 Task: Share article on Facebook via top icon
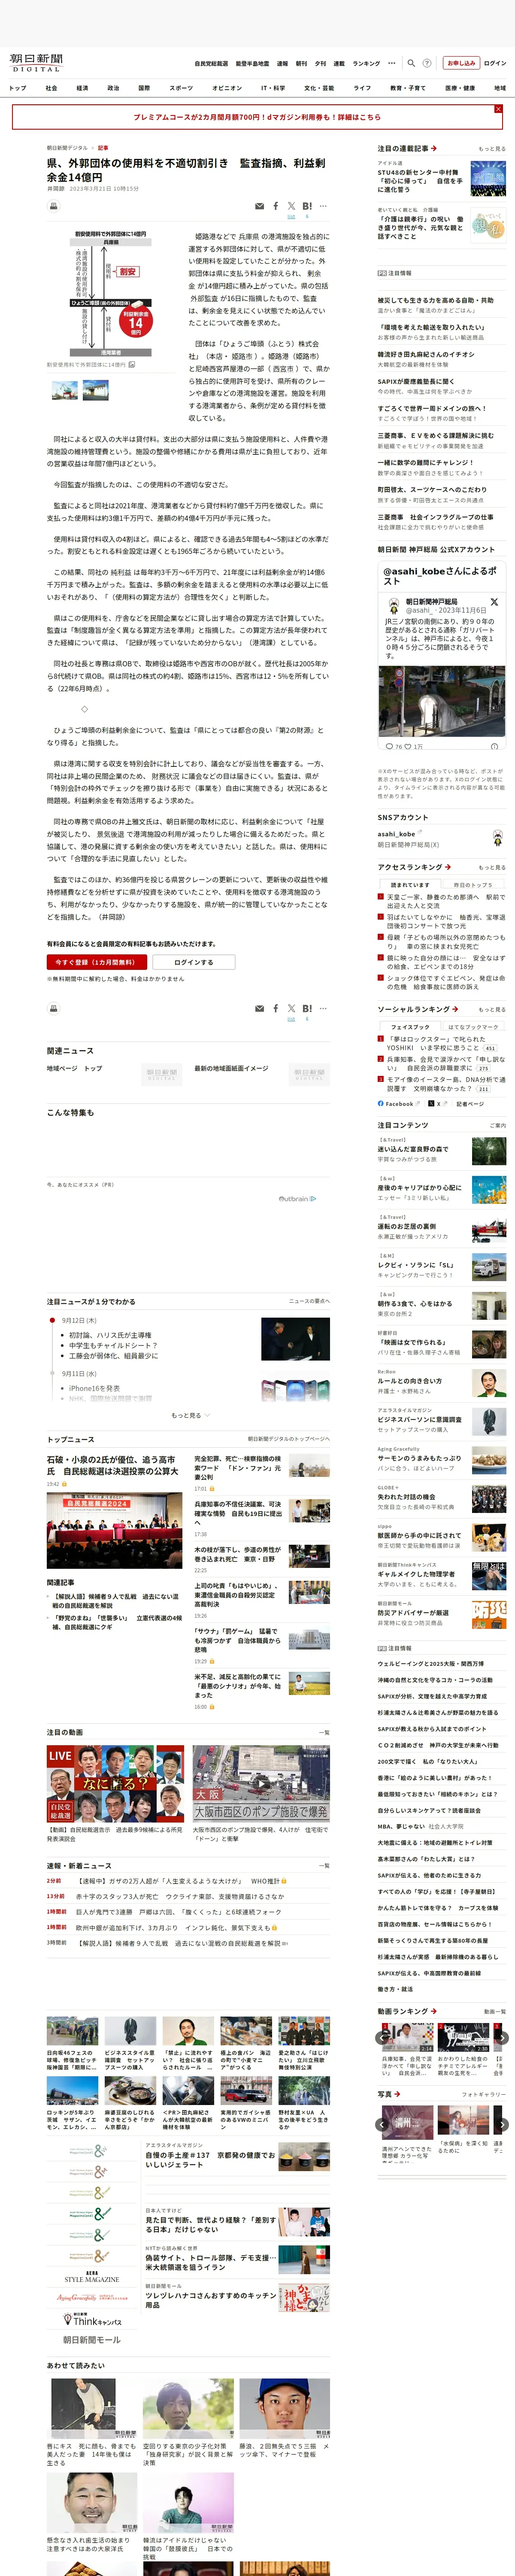[276, 206]
